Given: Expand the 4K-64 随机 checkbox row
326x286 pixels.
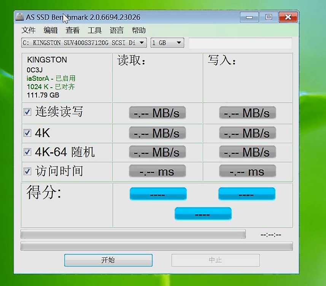Looking at the screenshot, I should 27,152.
